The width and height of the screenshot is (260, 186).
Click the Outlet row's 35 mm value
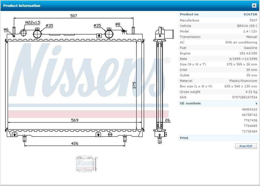(251, 75)
